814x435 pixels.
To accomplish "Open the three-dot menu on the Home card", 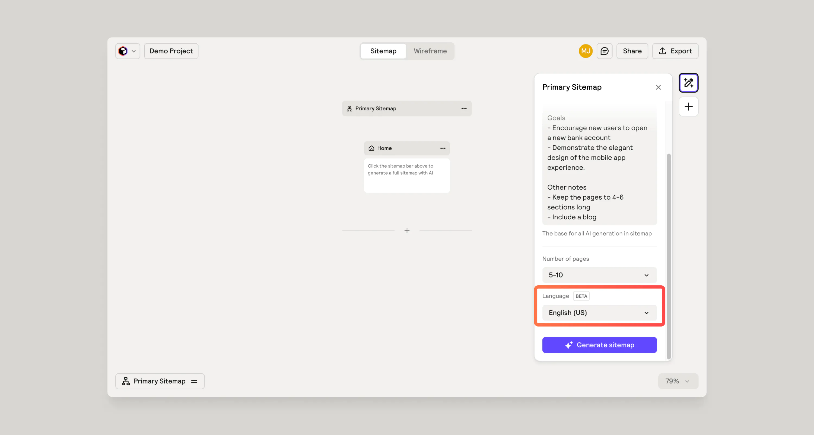I will pos(443,148).
